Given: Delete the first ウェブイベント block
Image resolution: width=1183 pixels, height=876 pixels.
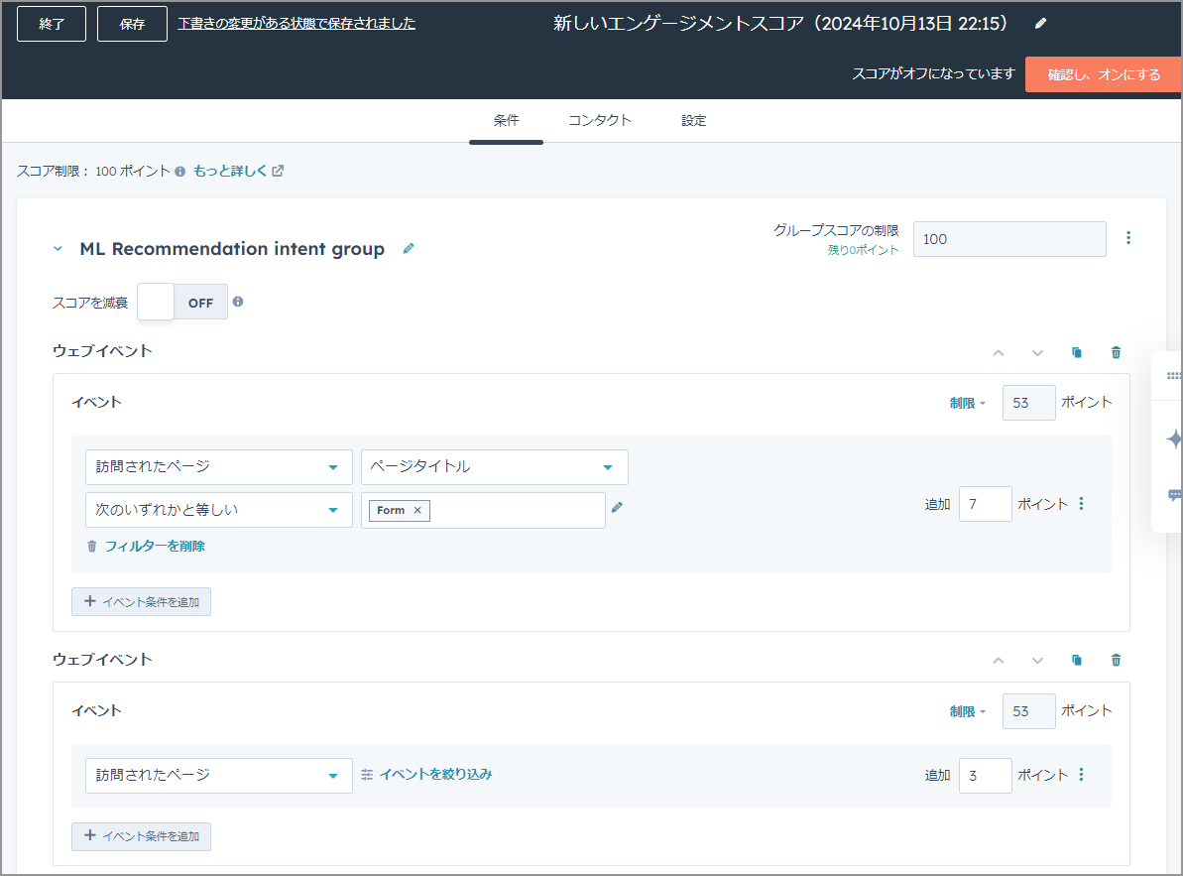Looking at the screenshot, I should point(1116,352).
